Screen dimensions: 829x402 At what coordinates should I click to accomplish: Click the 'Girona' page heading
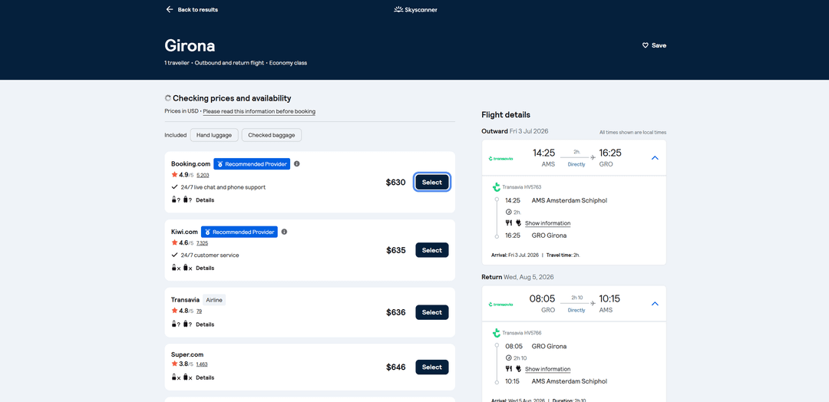coord(190,45)
